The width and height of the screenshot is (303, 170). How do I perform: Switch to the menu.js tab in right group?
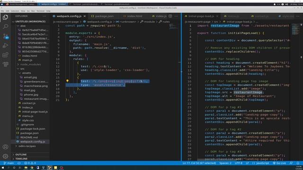click(x=233, y=16)
